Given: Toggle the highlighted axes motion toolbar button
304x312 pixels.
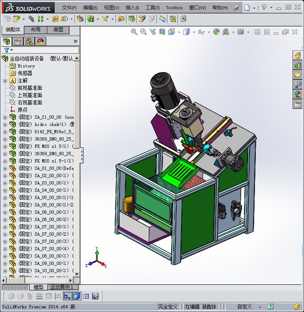Looking at the screenshot, I should [67, 296].
